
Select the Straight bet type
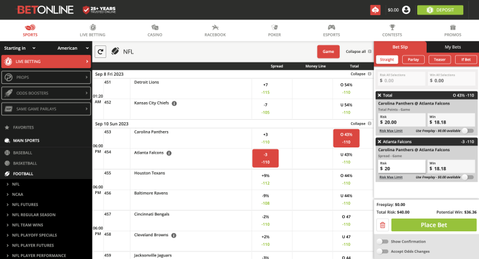point(387,60)
